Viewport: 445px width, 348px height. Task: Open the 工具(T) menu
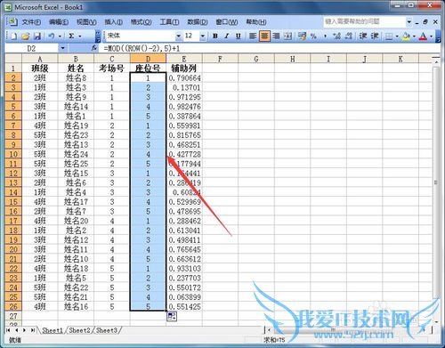point(169,22)
